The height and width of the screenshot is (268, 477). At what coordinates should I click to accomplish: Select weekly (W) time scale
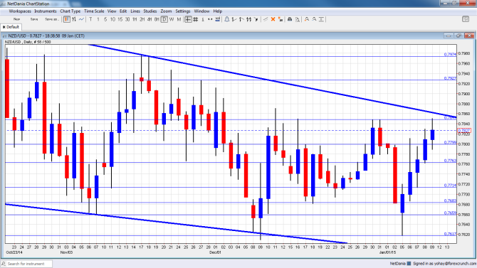coord(172,19)
